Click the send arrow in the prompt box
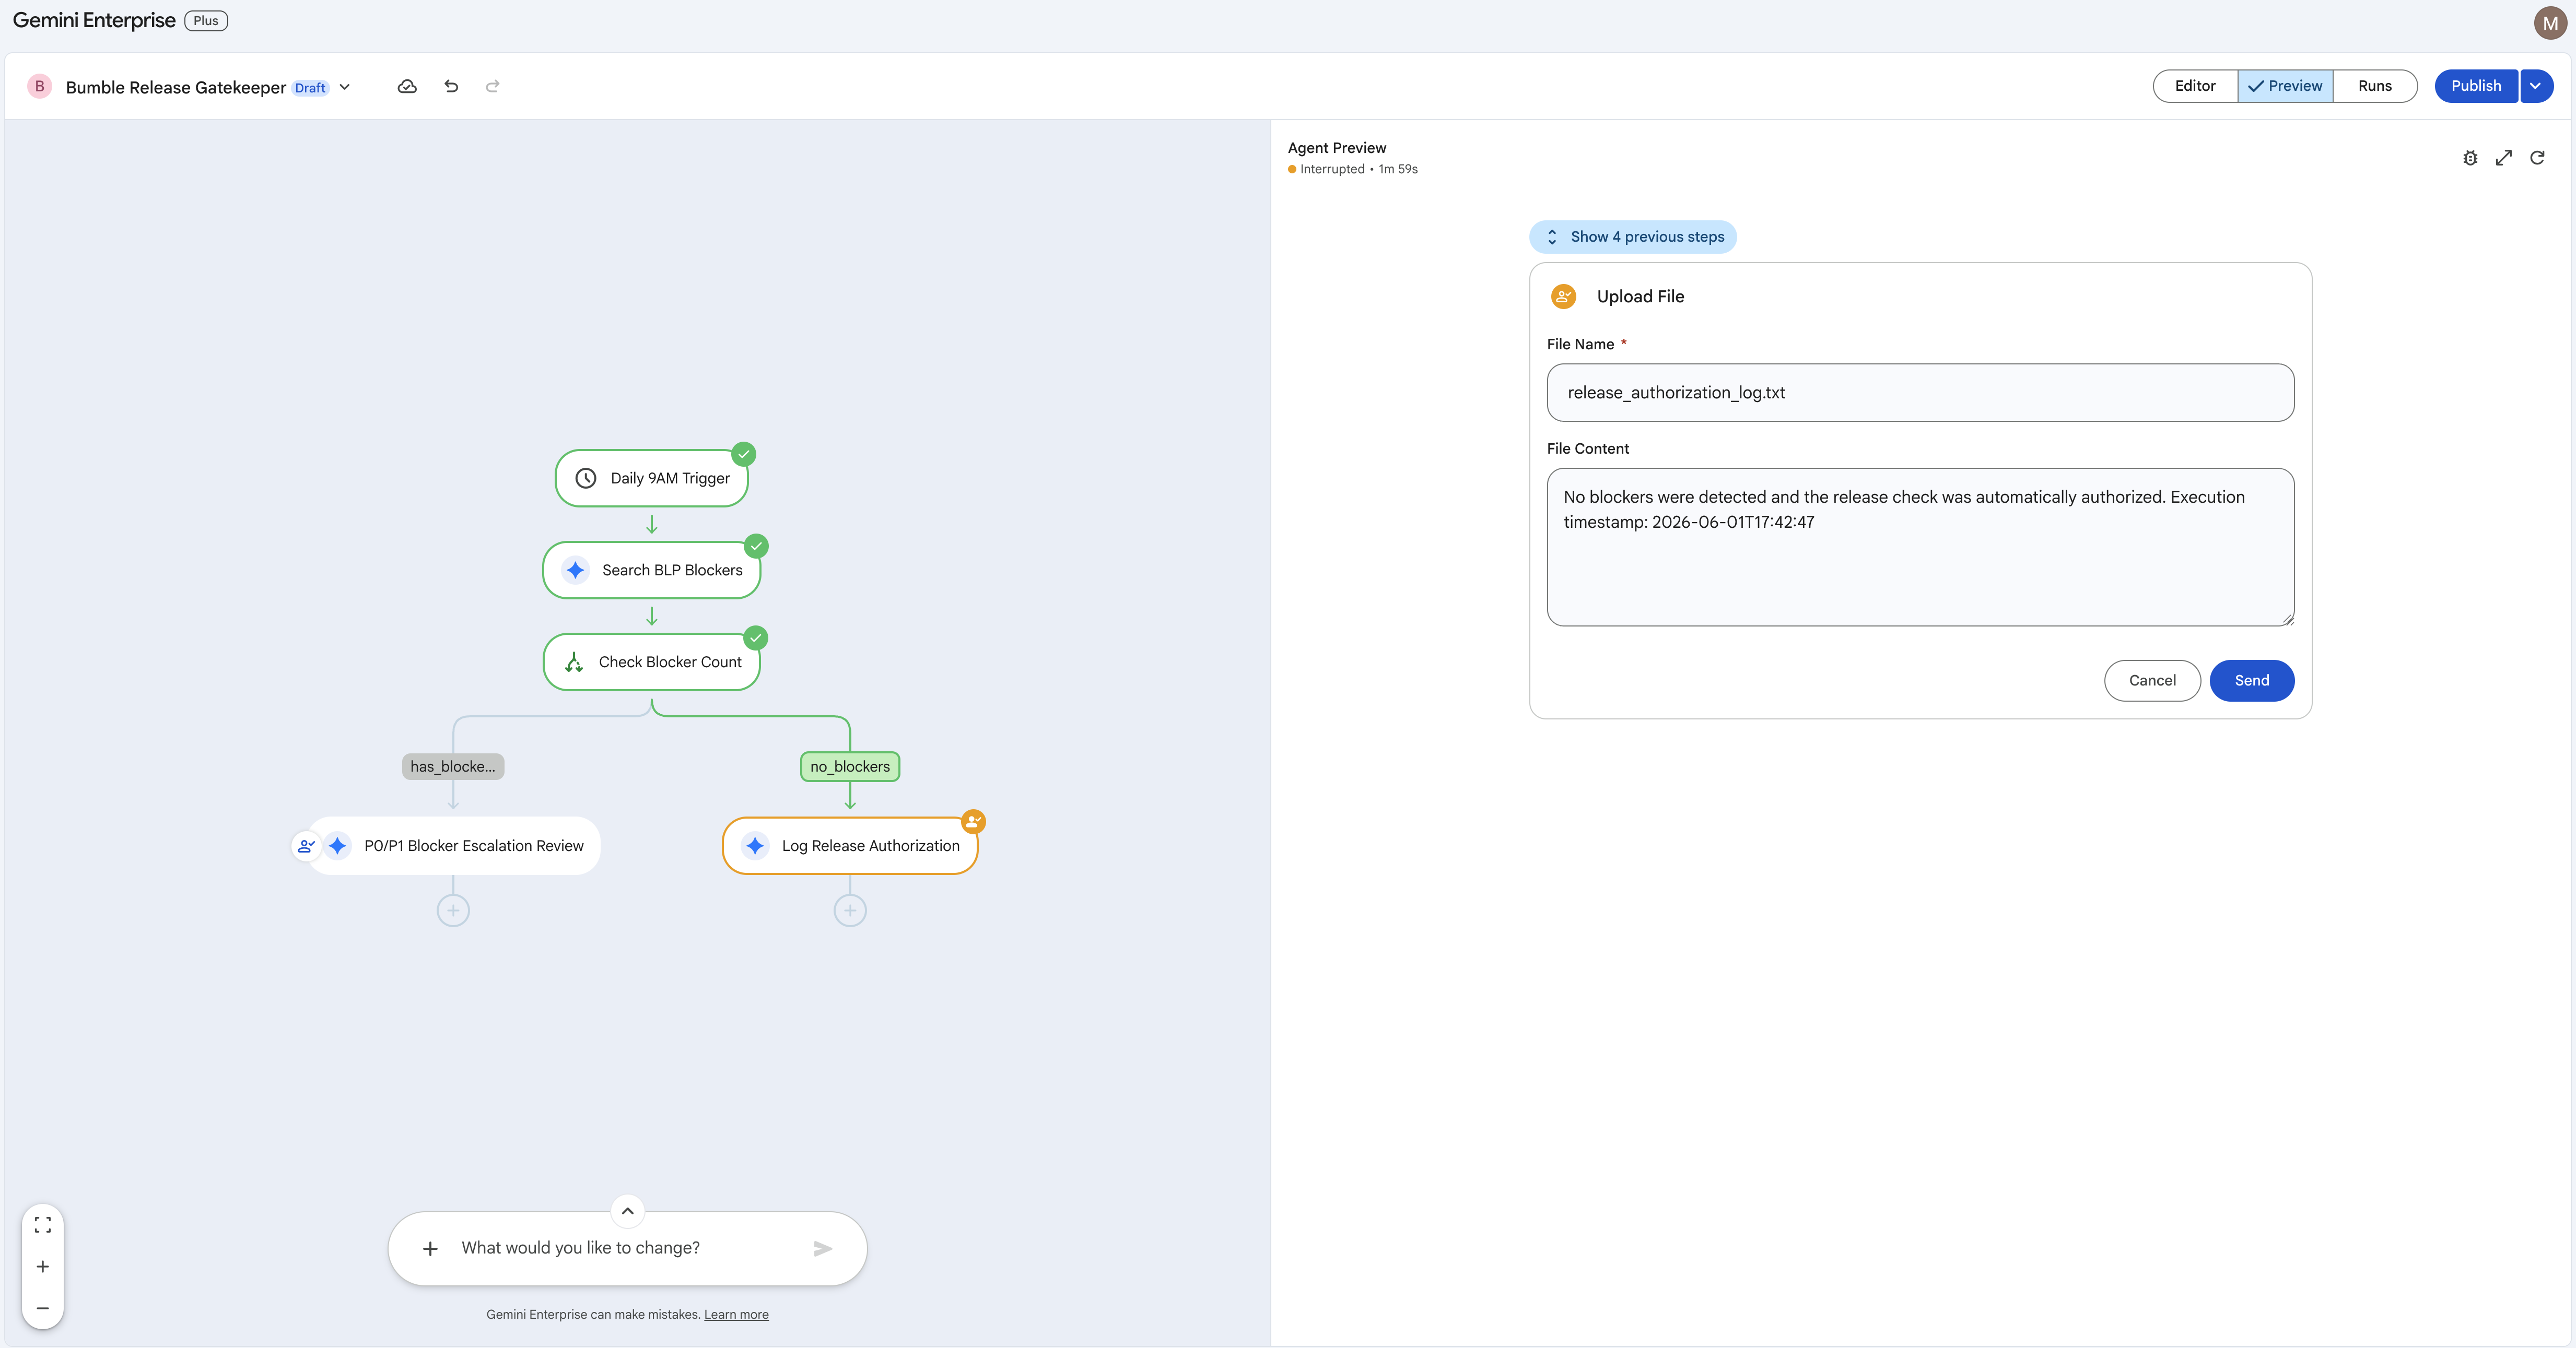2576x1348 pixels. point(823,1248)
